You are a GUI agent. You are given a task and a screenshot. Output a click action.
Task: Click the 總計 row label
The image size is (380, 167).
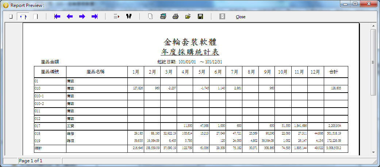38,148
